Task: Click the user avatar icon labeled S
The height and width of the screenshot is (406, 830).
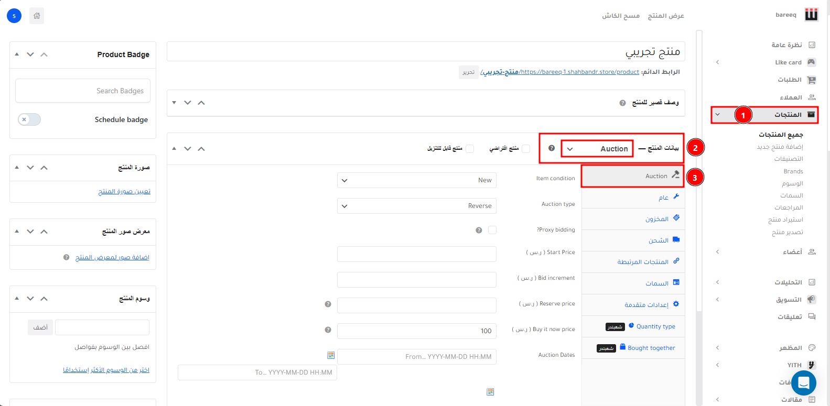Action: (14, 16)
